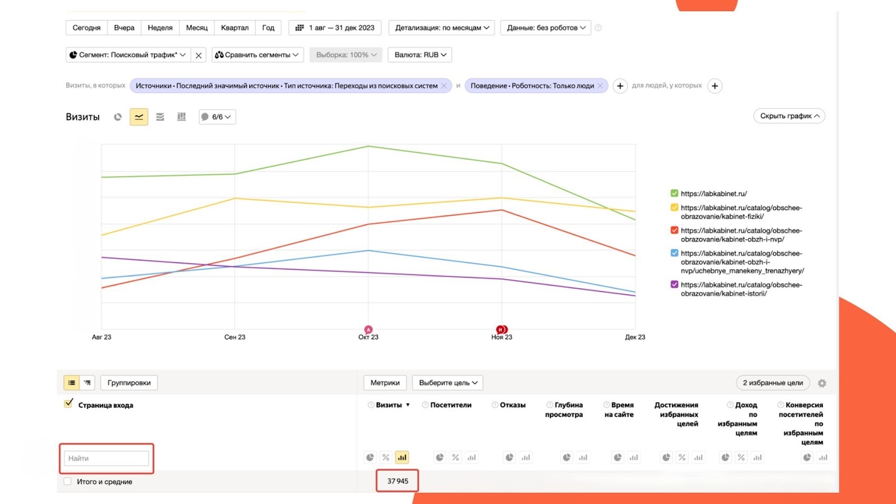Select the pie chart view icon beside Визиты

118,117
